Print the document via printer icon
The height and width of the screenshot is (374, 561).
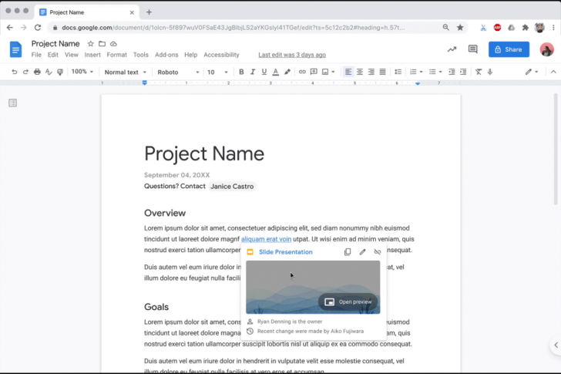37,72
